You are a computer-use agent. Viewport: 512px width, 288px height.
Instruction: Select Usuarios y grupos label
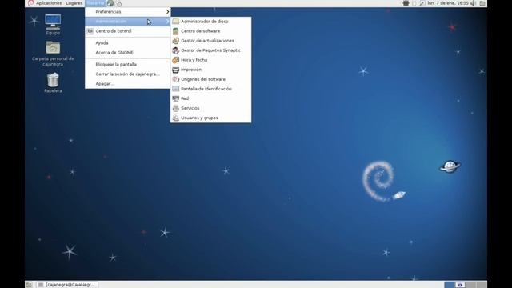199,118
